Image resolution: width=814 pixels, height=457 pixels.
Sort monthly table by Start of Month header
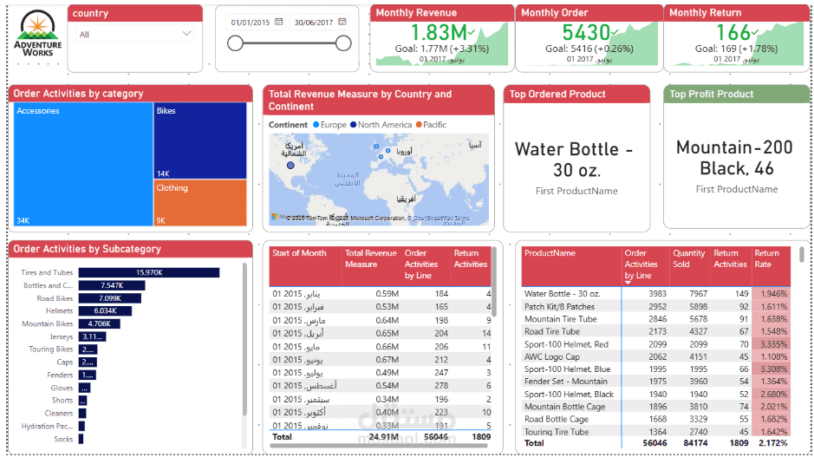pos(299,253)
